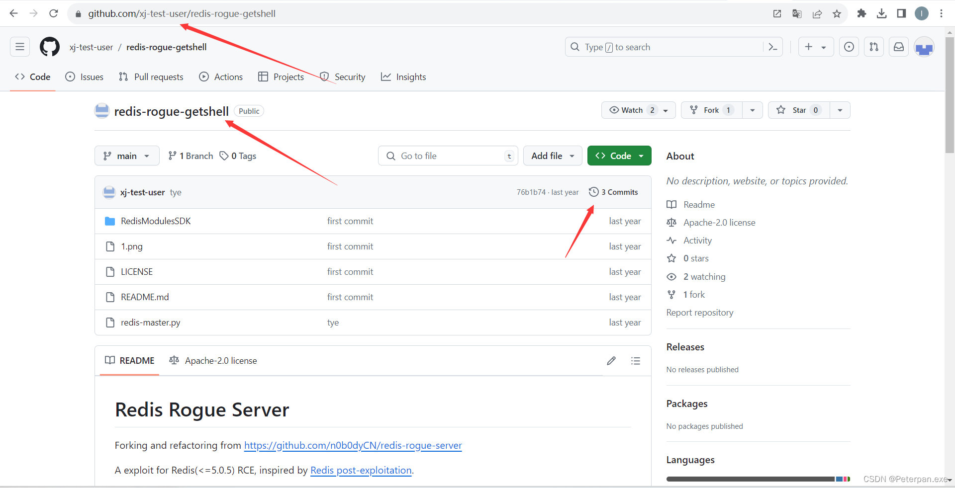
Task: View the 3 Commits history link
Action: 613,192
